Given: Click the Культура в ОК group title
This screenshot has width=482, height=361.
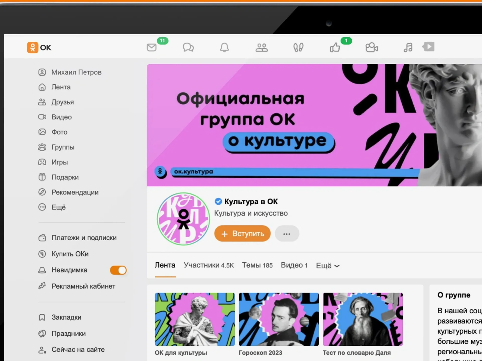Looking at the screenshot, I should pyautogui.click(x=251, y=201).
